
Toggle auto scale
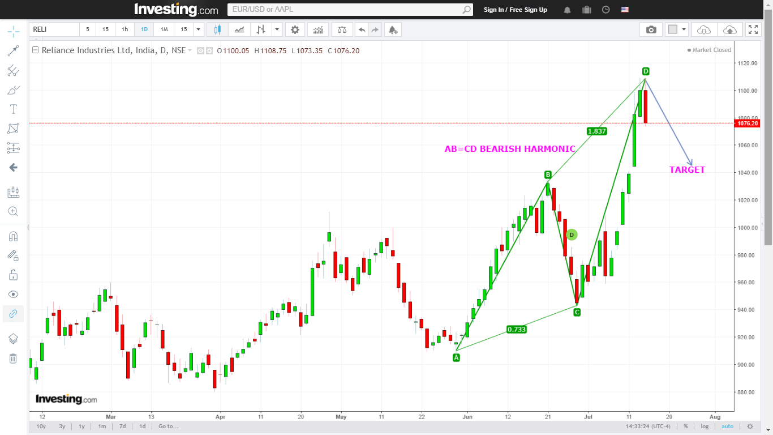click(727, 427)
